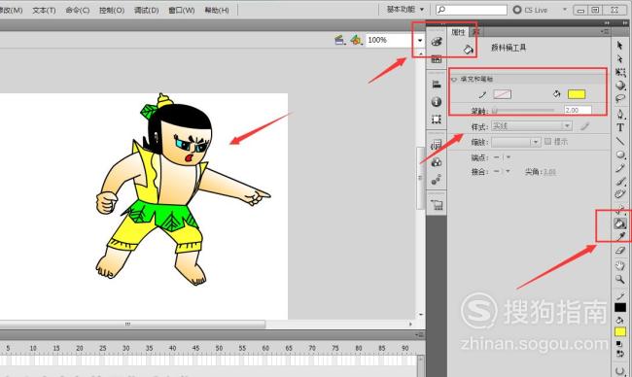
Task: Open the 命令(C) menu
Action: click(x=78, y=10)
